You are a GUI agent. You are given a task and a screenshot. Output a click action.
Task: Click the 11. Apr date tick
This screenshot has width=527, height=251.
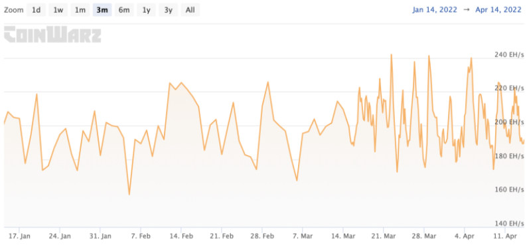(505, 236)
